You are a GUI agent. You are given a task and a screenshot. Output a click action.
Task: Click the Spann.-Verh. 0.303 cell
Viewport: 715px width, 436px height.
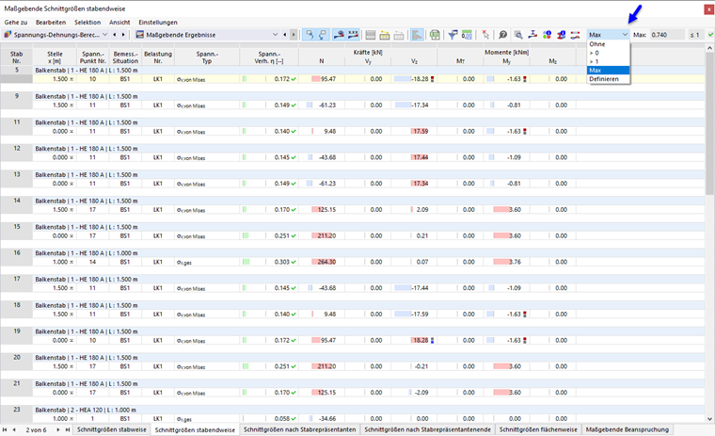click(269, 262)
